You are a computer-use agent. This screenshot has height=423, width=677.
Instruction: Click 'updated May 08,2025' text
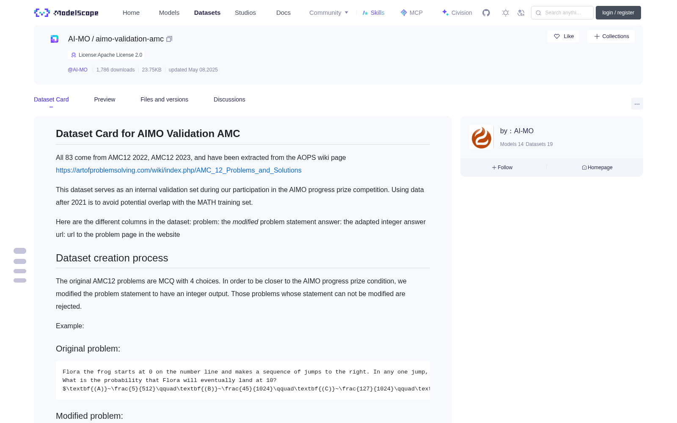click(193, 70)
